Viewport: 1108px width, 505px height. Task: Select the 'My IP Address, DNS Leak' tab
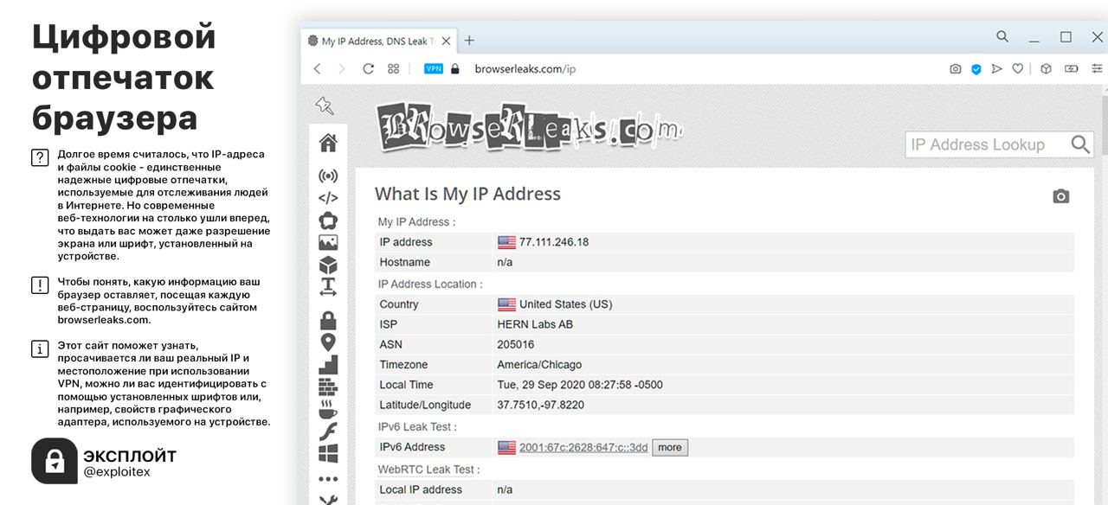tap(378, 41)
